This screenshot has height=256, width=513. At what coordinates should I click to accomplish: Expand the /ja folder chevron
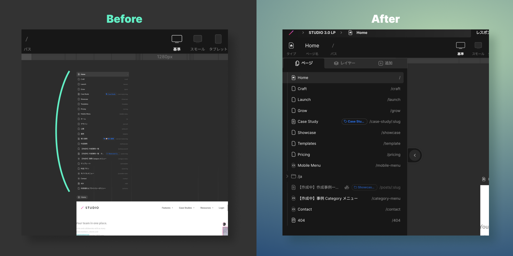coord(287,176)
